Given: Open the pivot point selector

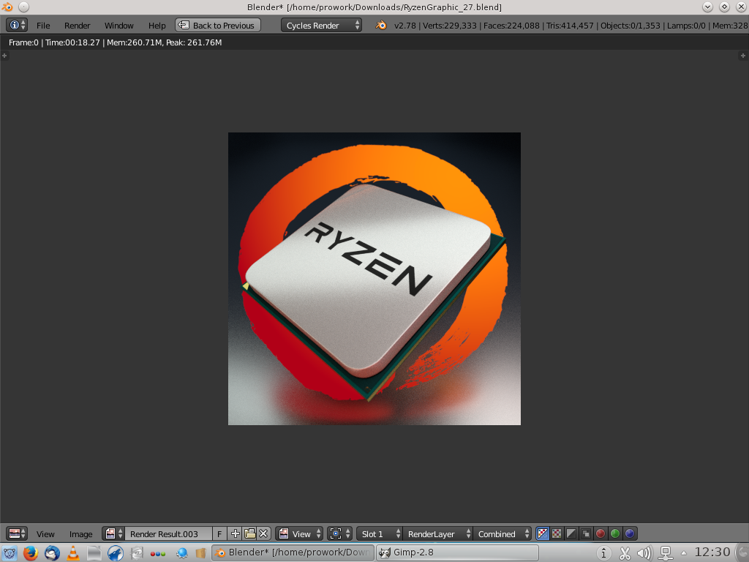Looking at the screenshot, I should (x=339, y=533).
